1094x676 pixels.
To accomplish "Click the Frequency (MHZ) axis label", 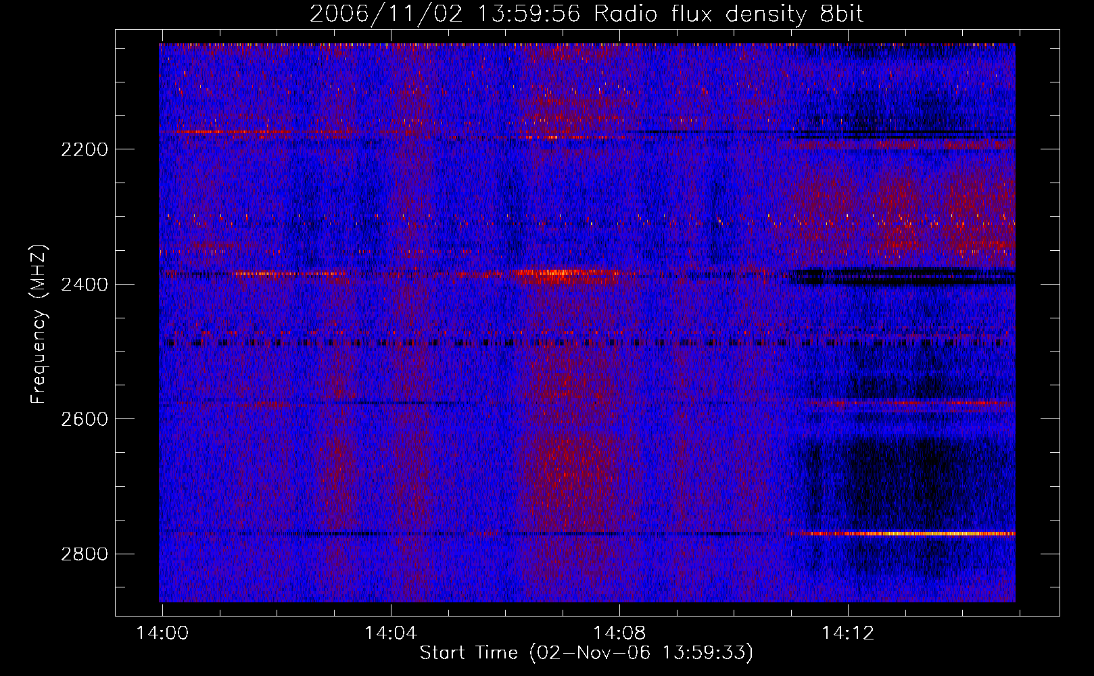I will 39,324.
